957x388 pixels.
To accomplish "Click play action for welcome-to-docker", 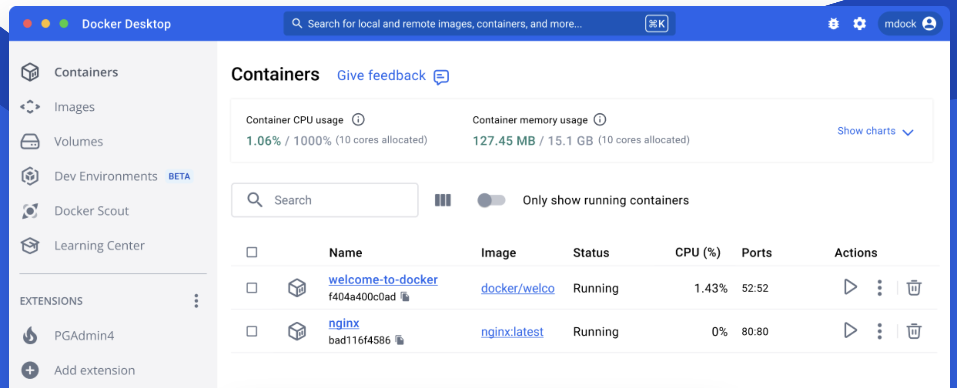I will 850,287.
